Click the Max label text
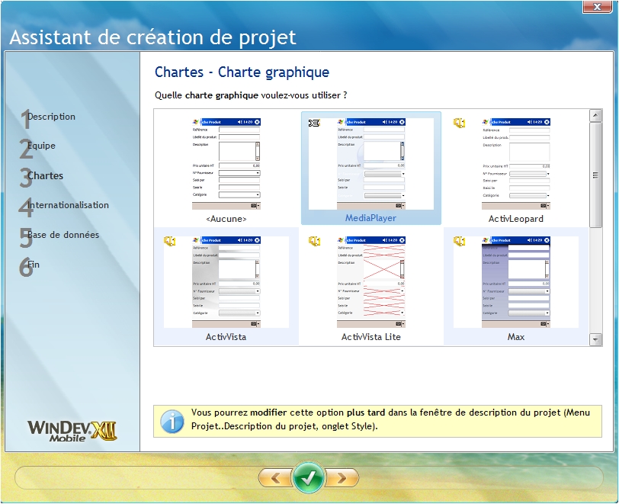Image resolution: width=619 pixels, height=504 pixels. 516,337
